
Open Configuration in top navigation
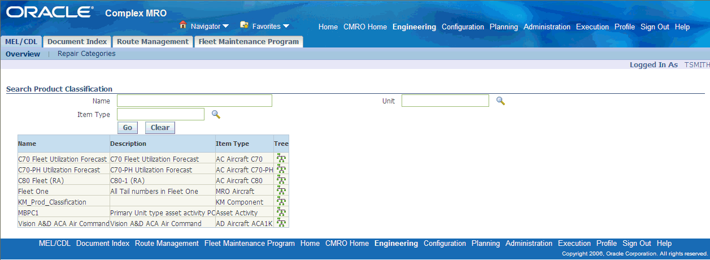(463, 27)
